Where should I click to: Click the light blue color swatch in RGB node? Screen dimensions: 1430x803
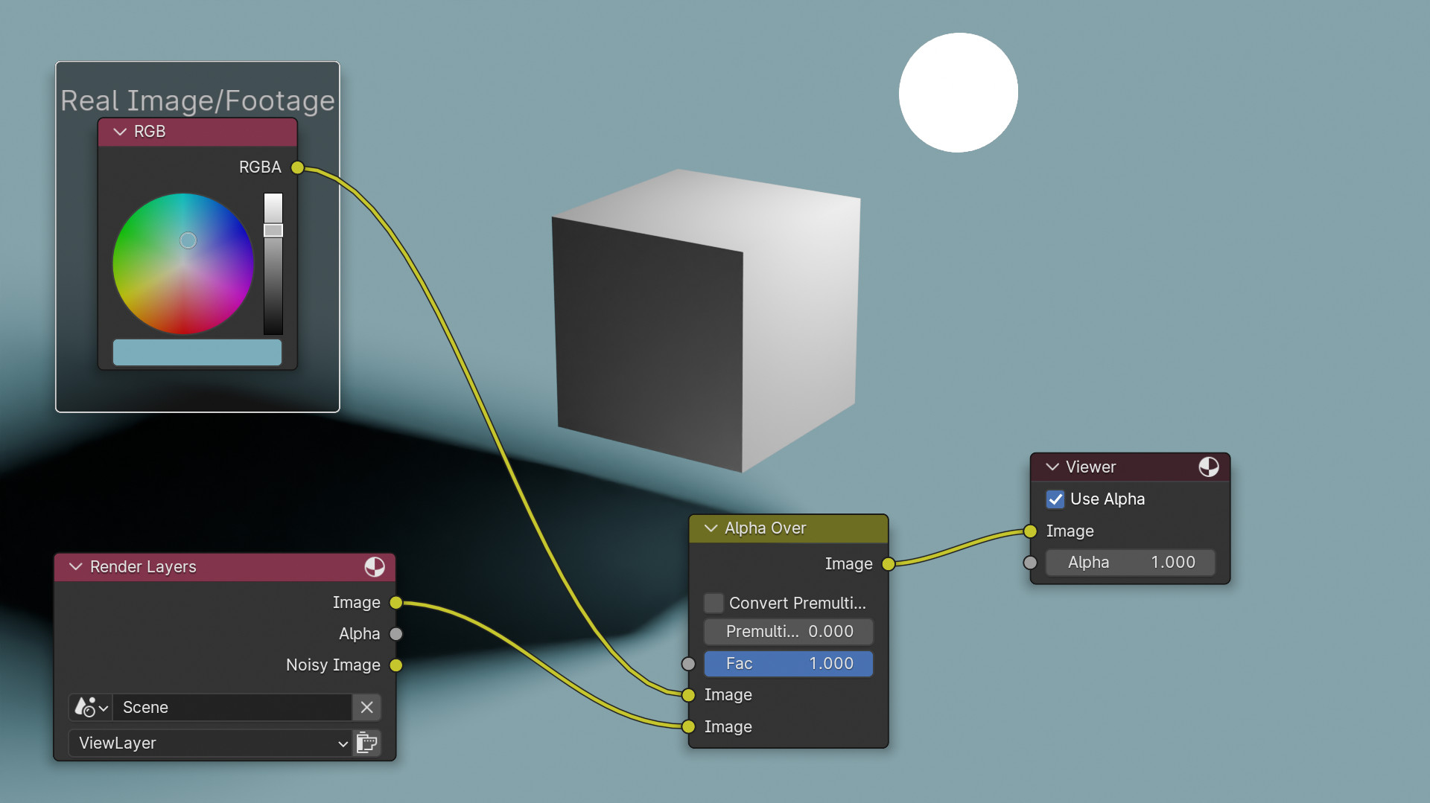coord(197,353)
